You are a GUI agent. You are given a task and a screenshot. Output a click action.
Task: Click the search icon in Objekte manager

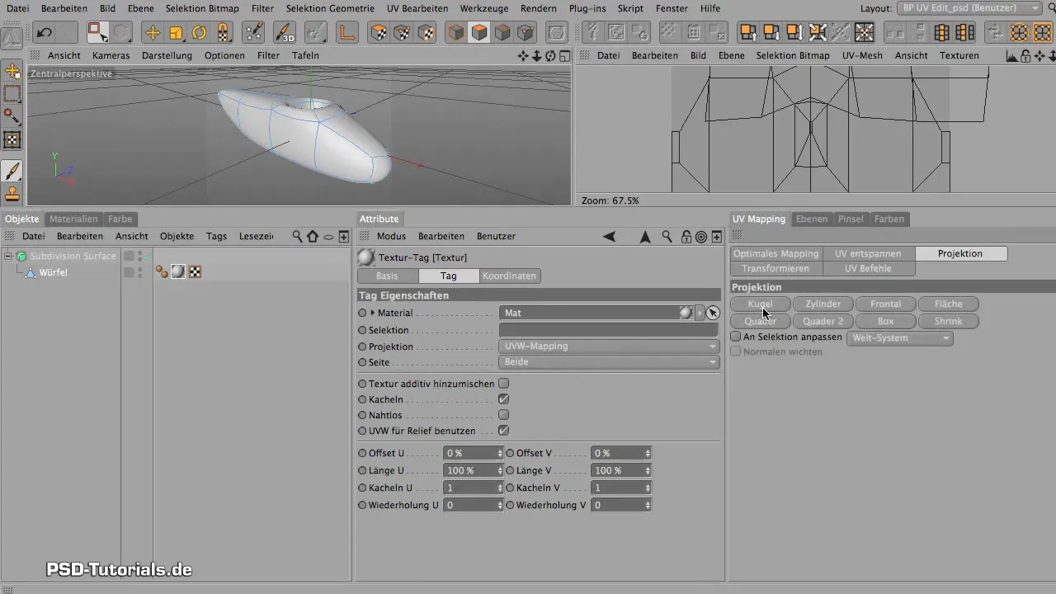point(297,236)
